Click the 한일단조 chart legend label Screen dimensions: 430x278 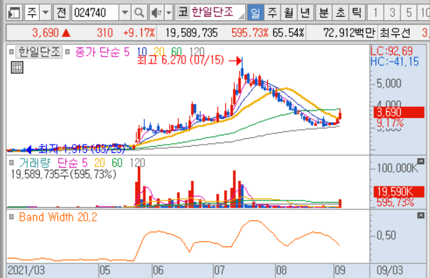[39, 52]
